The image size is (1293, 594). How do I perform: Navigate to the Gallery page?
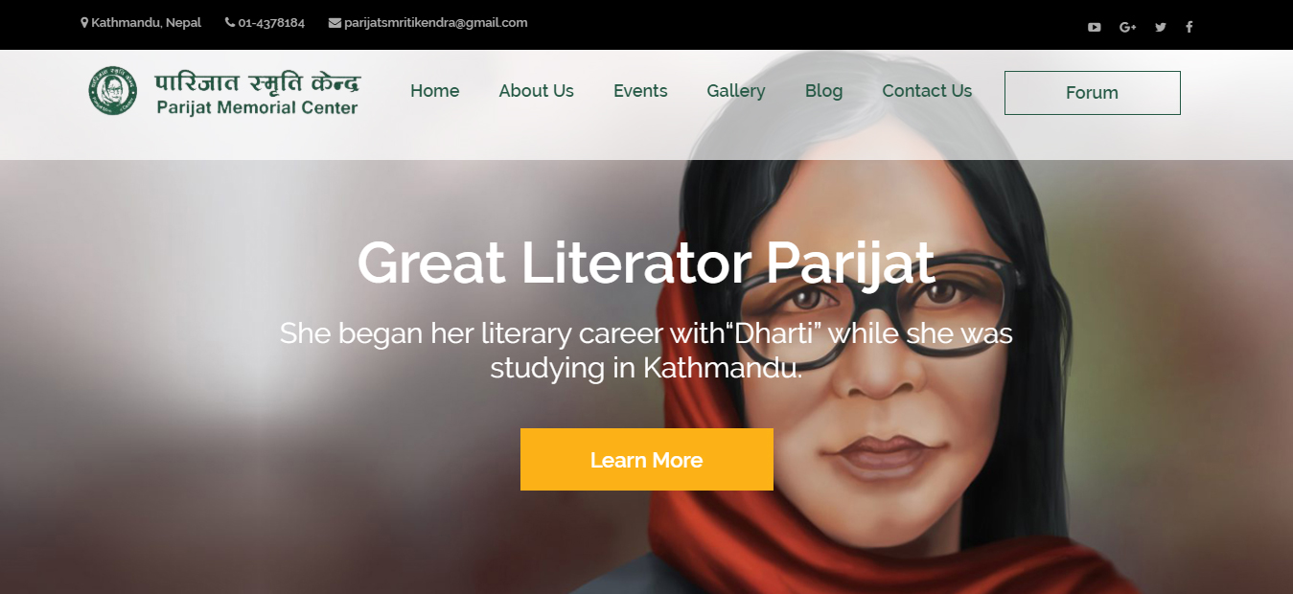pos(735,91)
